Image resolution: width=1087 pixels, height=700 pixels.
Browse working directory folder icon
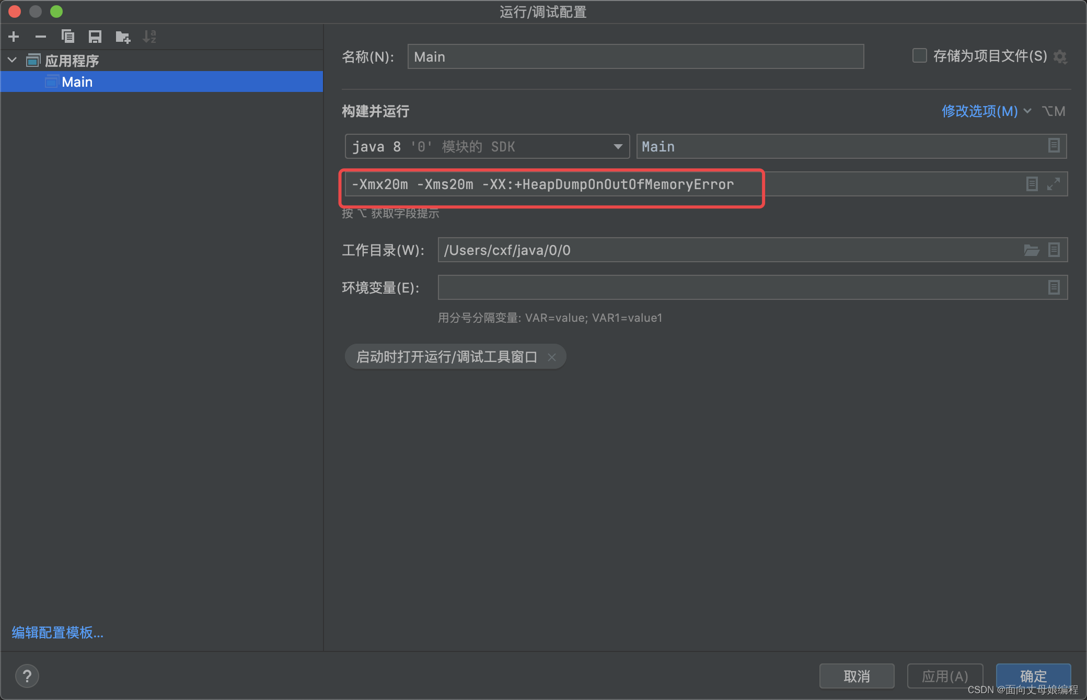[x=1032, y=250]
